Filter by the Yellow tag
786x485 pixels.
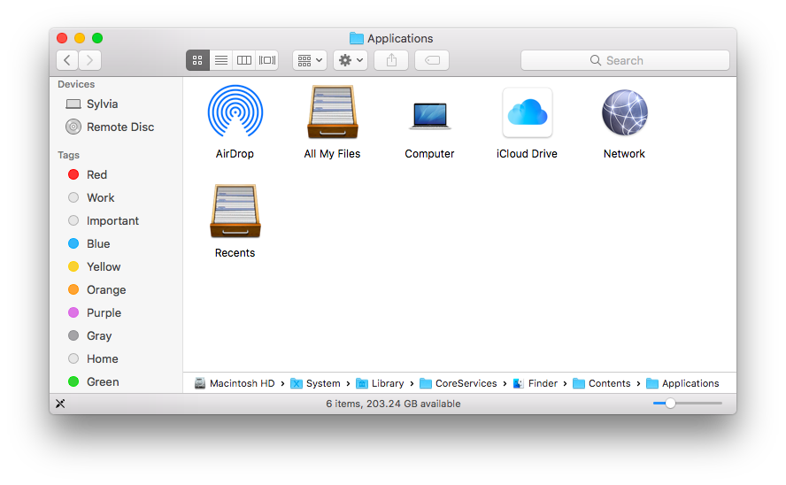94,266
